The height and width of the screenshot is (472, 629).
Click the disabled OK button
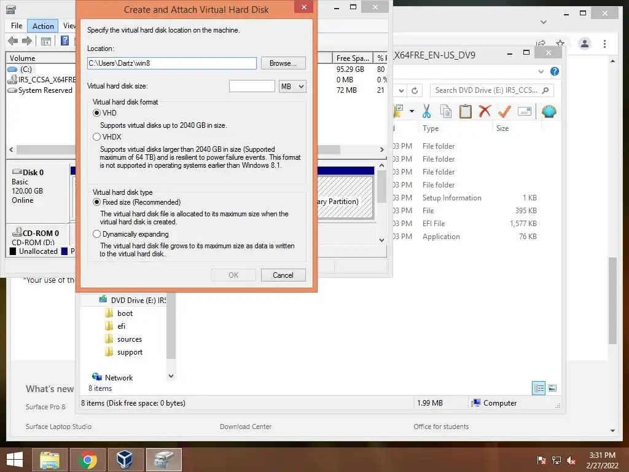(233, 275)
